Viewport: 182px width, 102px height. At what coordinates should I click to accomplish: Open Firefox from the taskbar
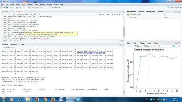click(x=53, y=99)
